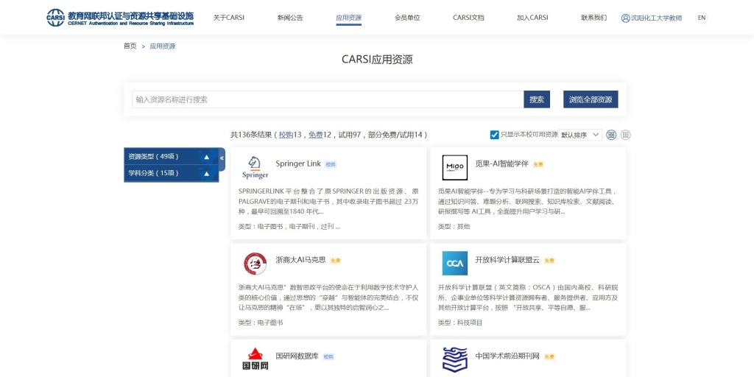
Task: Click the CARSI应用资源 page heading
Action: click(377, 59)
